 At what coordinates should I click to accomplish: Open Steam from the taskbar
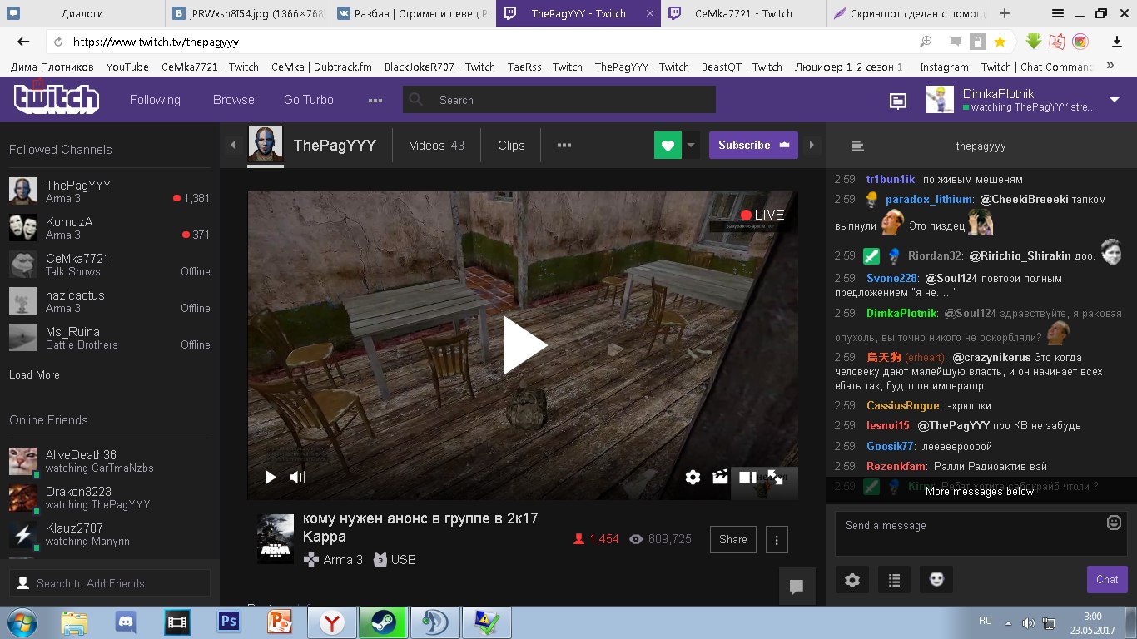(x=383, y=622)
